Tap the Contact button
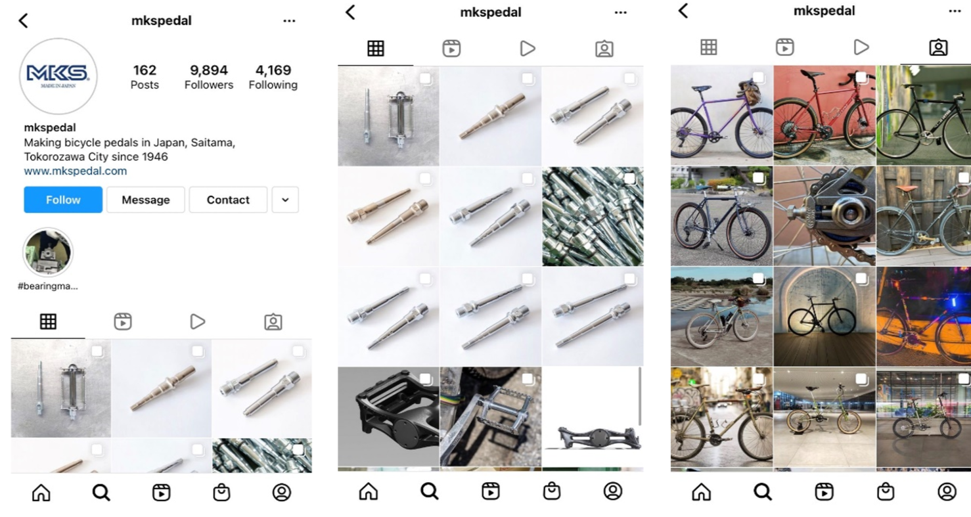 click(228, 200)
